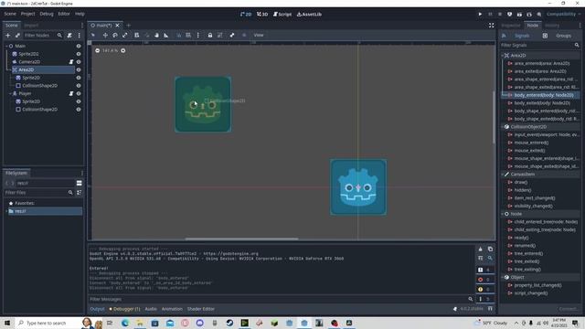Toggle error messages filter in output

pyautogui.click(x=484, y=280)
